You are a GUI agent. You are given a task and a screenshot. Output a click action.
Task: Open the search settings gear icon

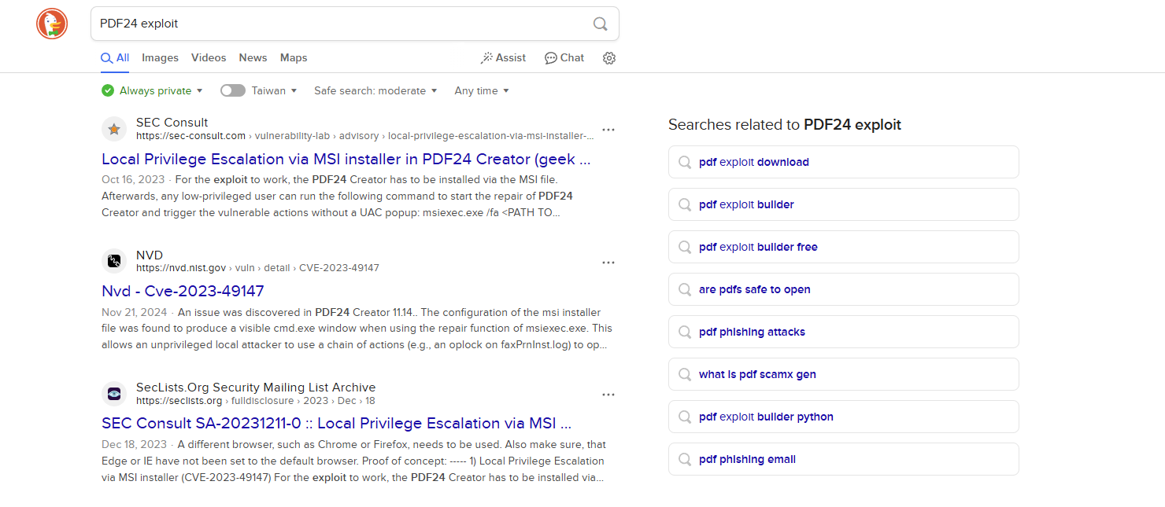[608, 58]
